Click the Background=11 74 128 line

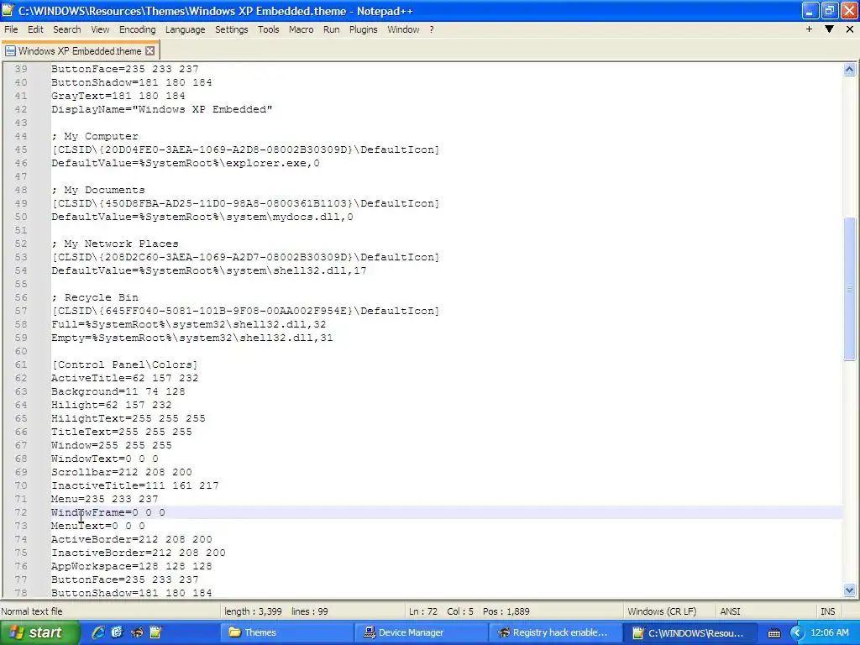click(118, 391)
